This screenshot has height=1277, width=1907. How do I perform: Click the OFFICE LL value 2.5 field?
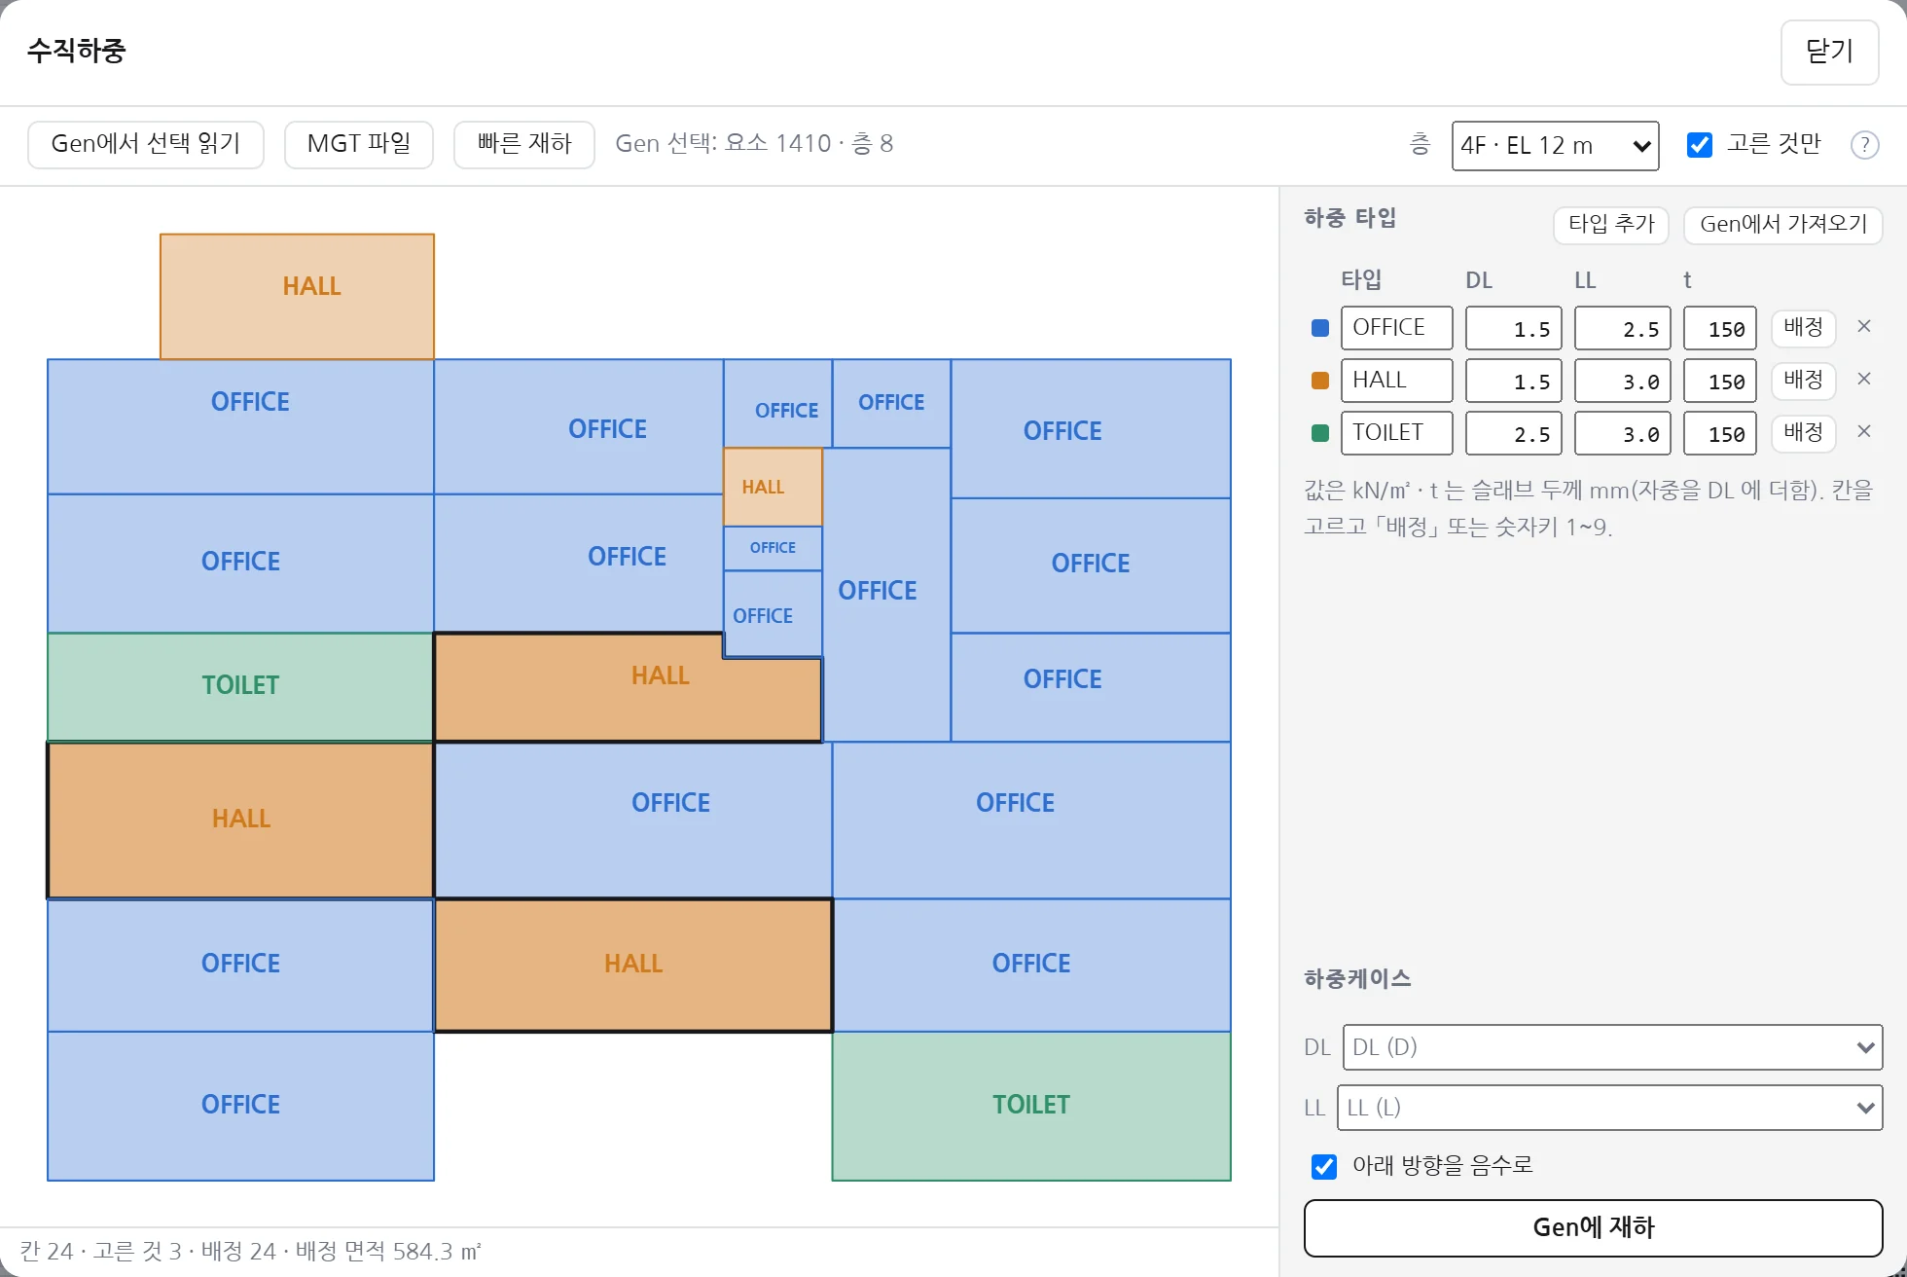pos(1623,328)
